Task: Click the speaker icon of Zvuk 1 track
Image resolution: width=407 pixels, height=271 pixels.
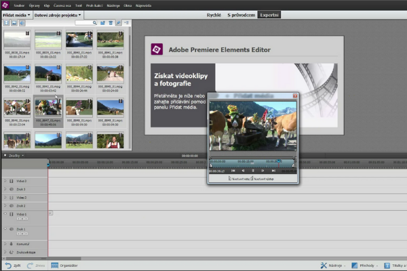Action: point(12,229)
